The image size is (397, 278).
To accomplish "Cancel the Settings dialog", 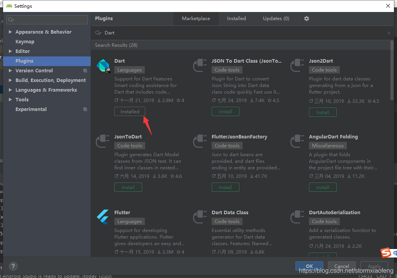I will tap(341, 266).
